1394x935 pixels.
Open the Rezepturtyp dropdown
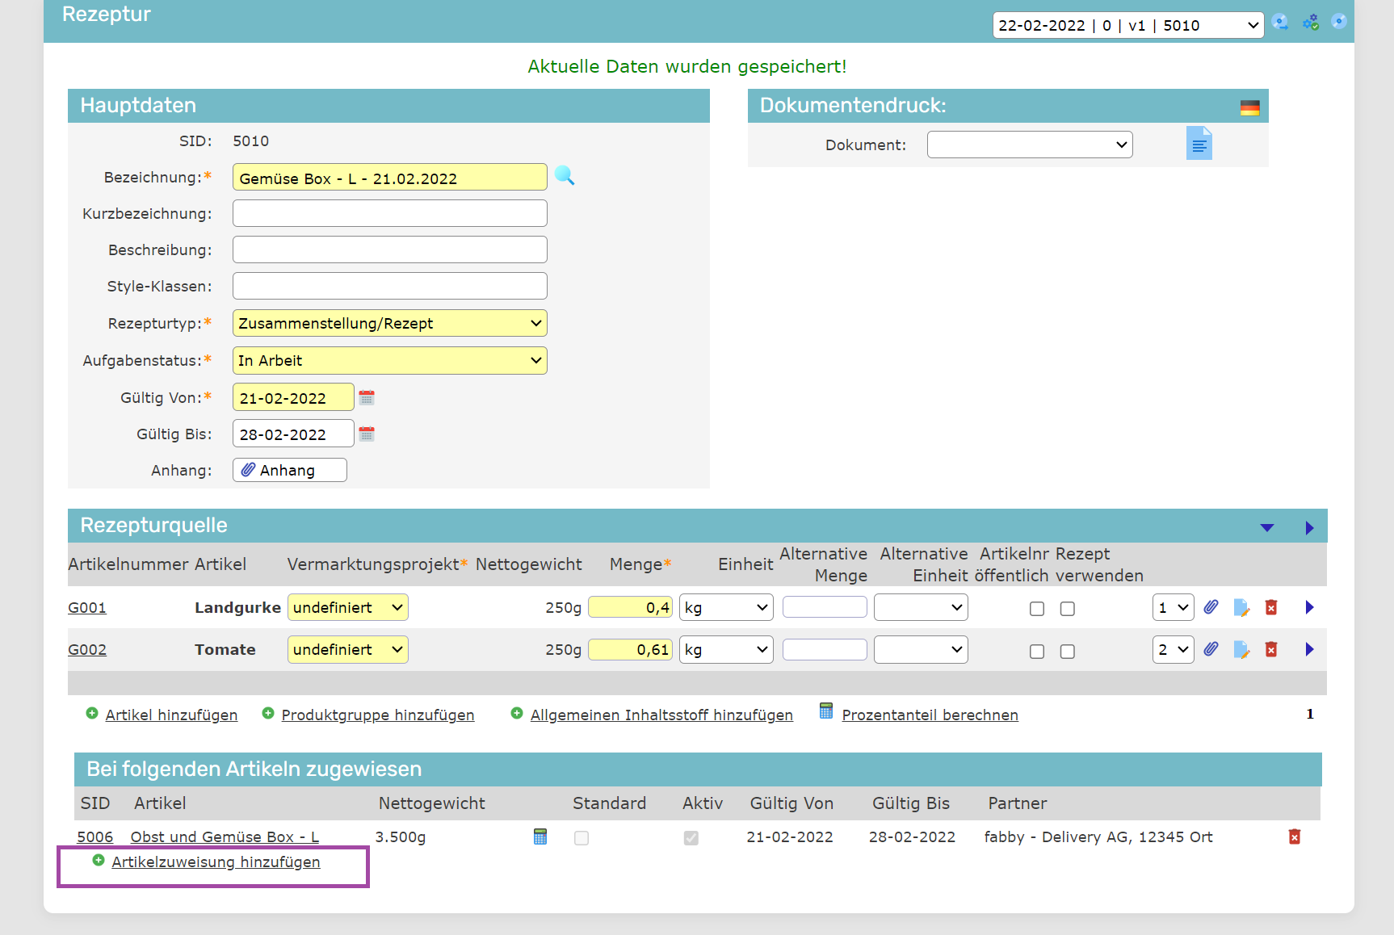click(x=389, y=323)
